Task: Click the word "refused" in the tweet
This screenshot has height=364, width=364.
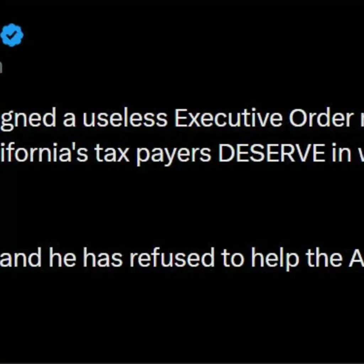Action: (x=170, y=258)
